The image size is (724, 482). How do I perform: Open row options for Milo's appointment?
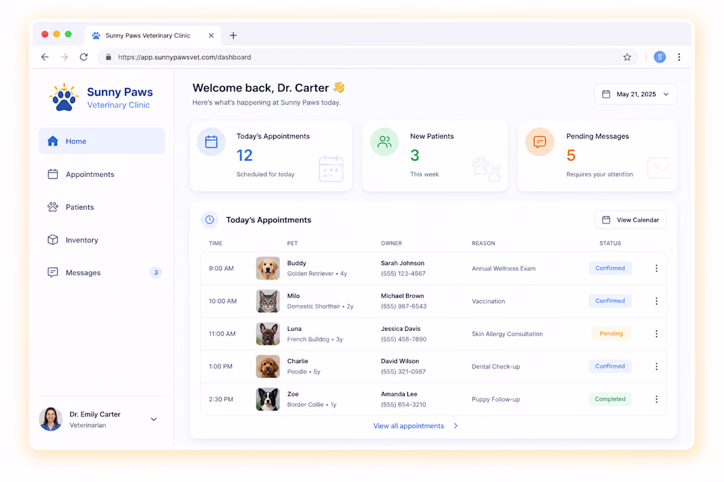(656, 301)
